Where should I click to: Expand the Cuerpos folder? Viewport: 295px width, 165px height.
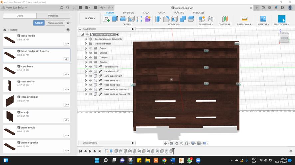(86, 58)
